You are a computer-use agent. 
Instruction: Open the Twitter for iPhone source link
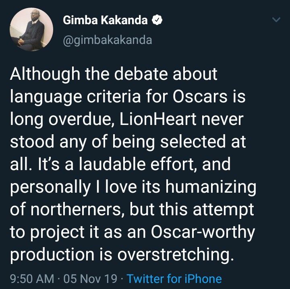(x=175, y=279)
